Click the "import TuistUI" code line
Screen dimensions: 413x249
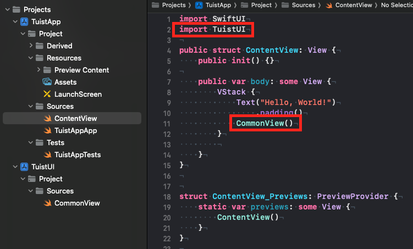pos(212,29)
